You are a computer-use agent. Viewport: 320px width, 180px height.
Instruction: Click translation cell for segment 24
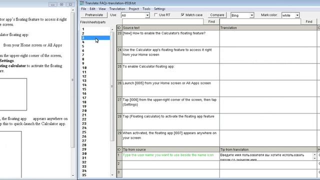tap(268, 55)
